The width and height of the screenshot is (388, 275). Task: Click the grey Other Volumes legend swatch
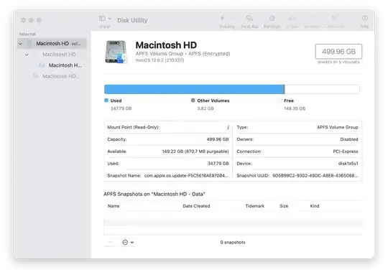193,101
